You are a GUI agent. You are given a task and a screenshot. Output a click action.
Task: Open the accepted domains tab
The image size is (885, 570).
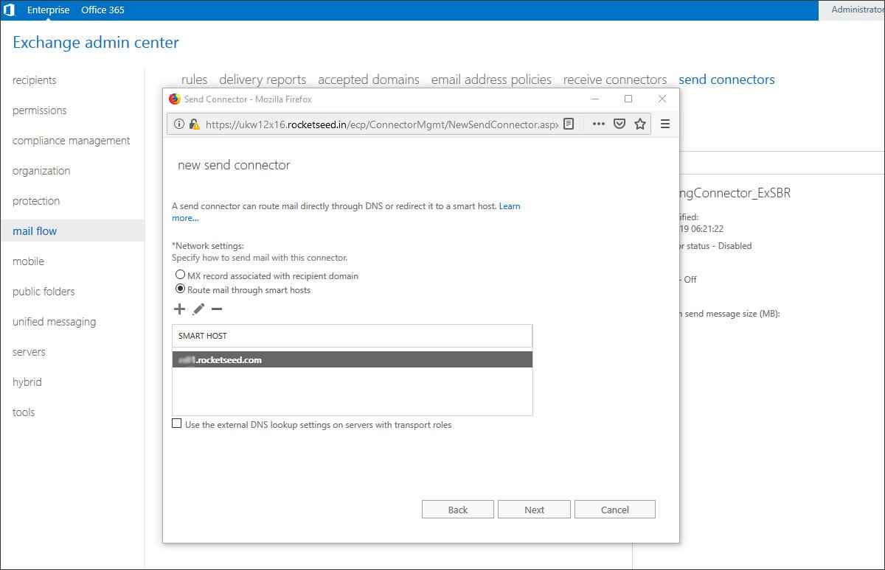point(369,80)
